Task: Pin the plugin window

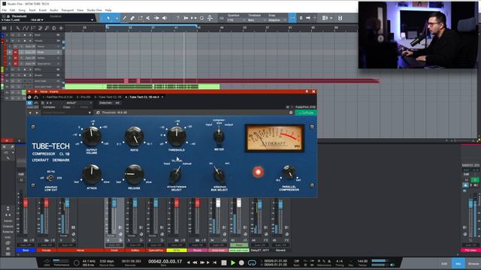Action: 307,91
